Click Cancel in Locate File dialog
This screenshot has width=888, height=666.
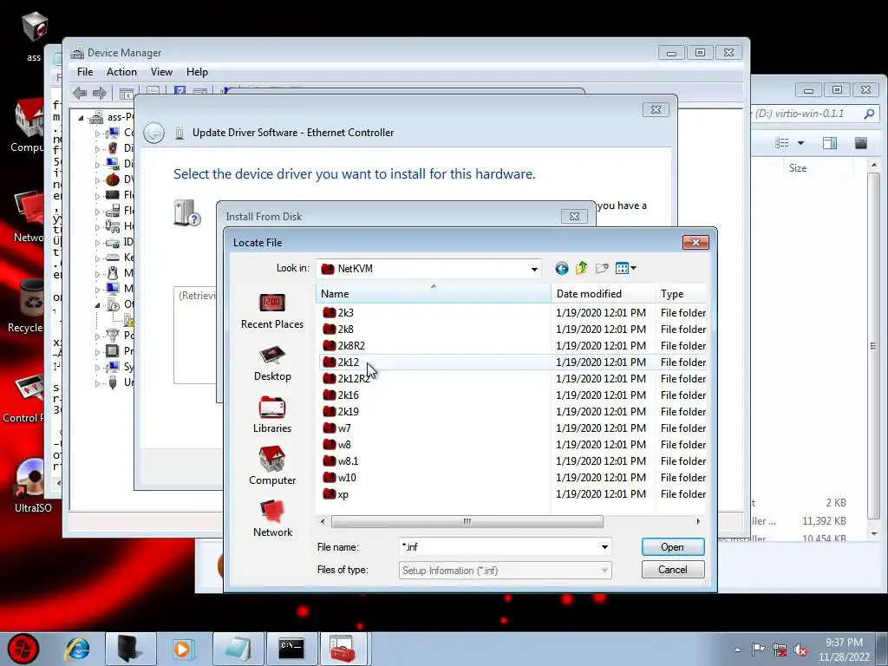tap(673, 570)
